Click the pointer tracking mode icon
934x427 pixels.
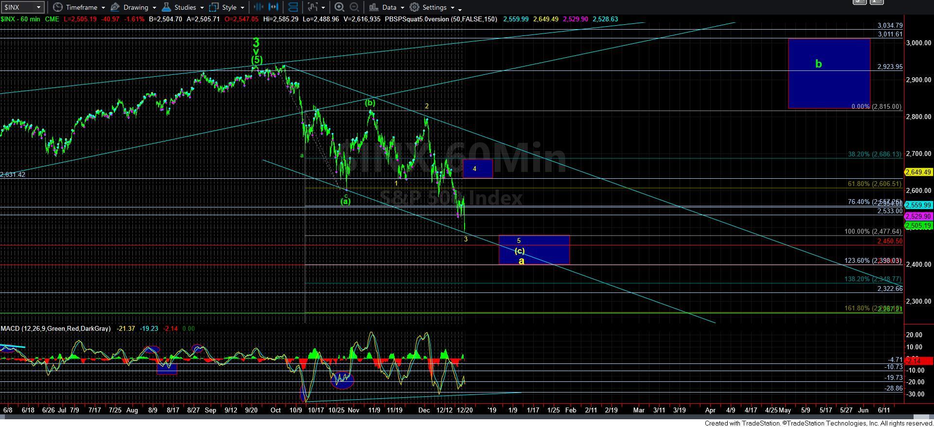[x=312, y=7]
